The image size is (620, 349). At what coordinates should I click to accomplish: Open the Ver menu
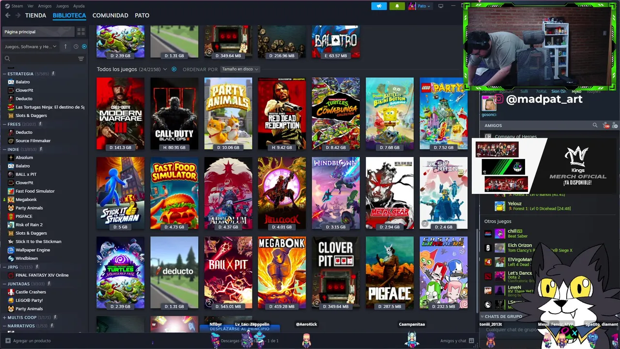point(31,6)
